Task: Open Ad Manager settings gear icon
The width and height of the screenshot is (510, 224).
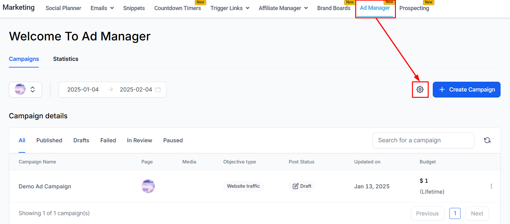Action: 420,90
